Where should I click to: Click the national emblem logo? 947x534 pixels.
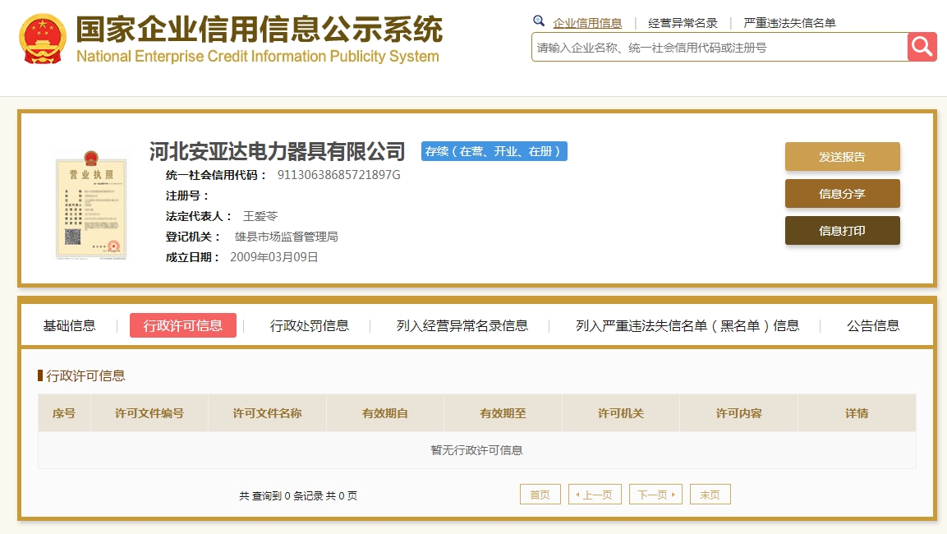42,39
